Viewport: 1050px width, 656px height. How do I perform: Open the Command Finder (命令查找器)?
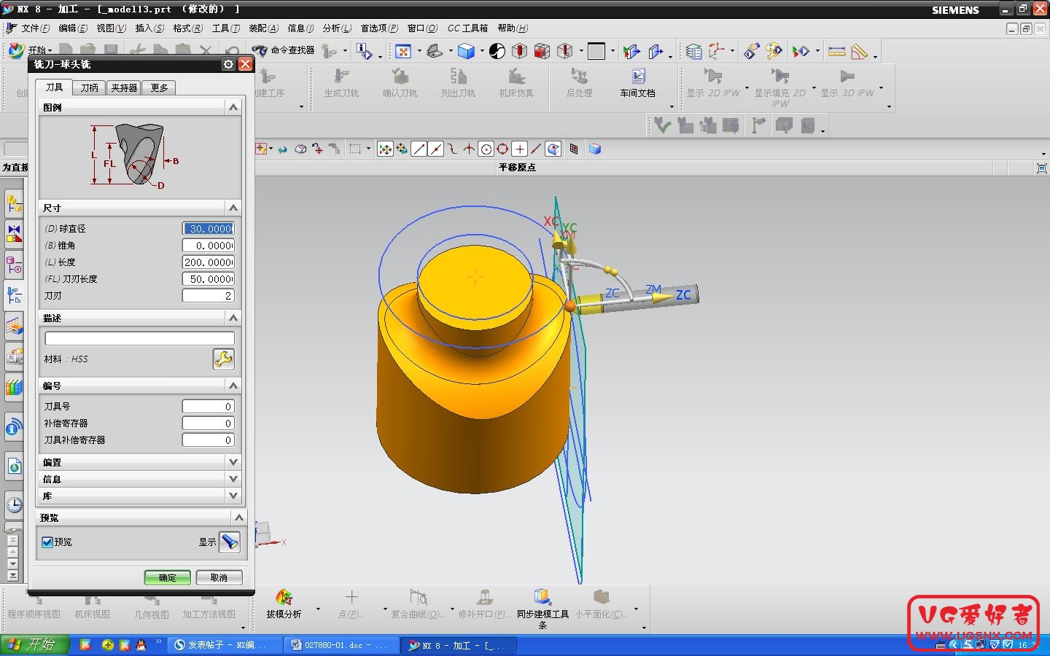tap(284, 50)
